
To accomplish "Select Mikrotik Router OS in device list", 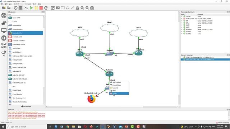I will coord(26,83).
